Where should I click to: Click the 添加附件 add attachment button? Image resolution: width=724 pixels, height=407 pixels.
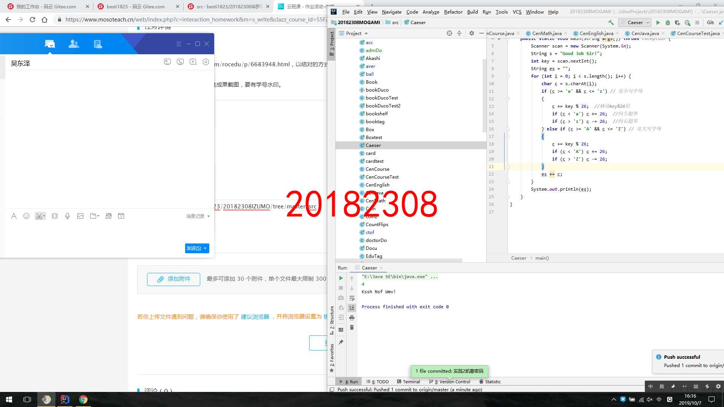coord(173,279)
